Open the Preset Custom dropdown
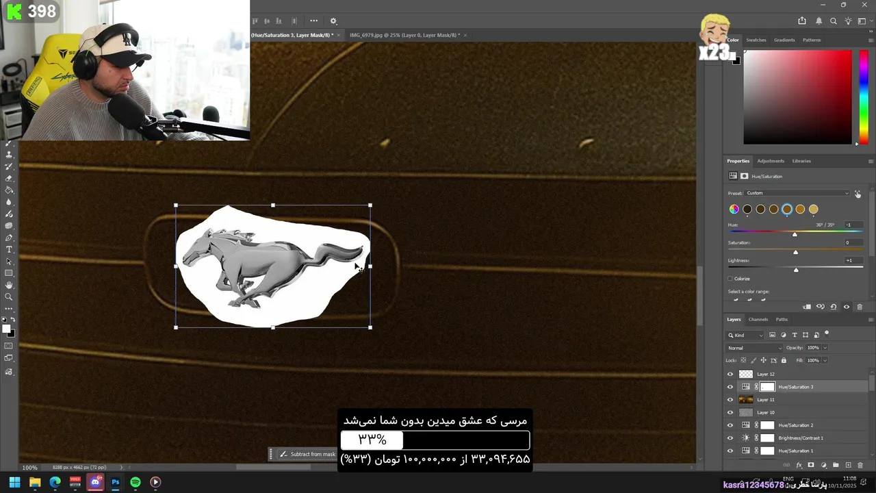876x493 pixels. pyautogui.click(x=798, y=193)
